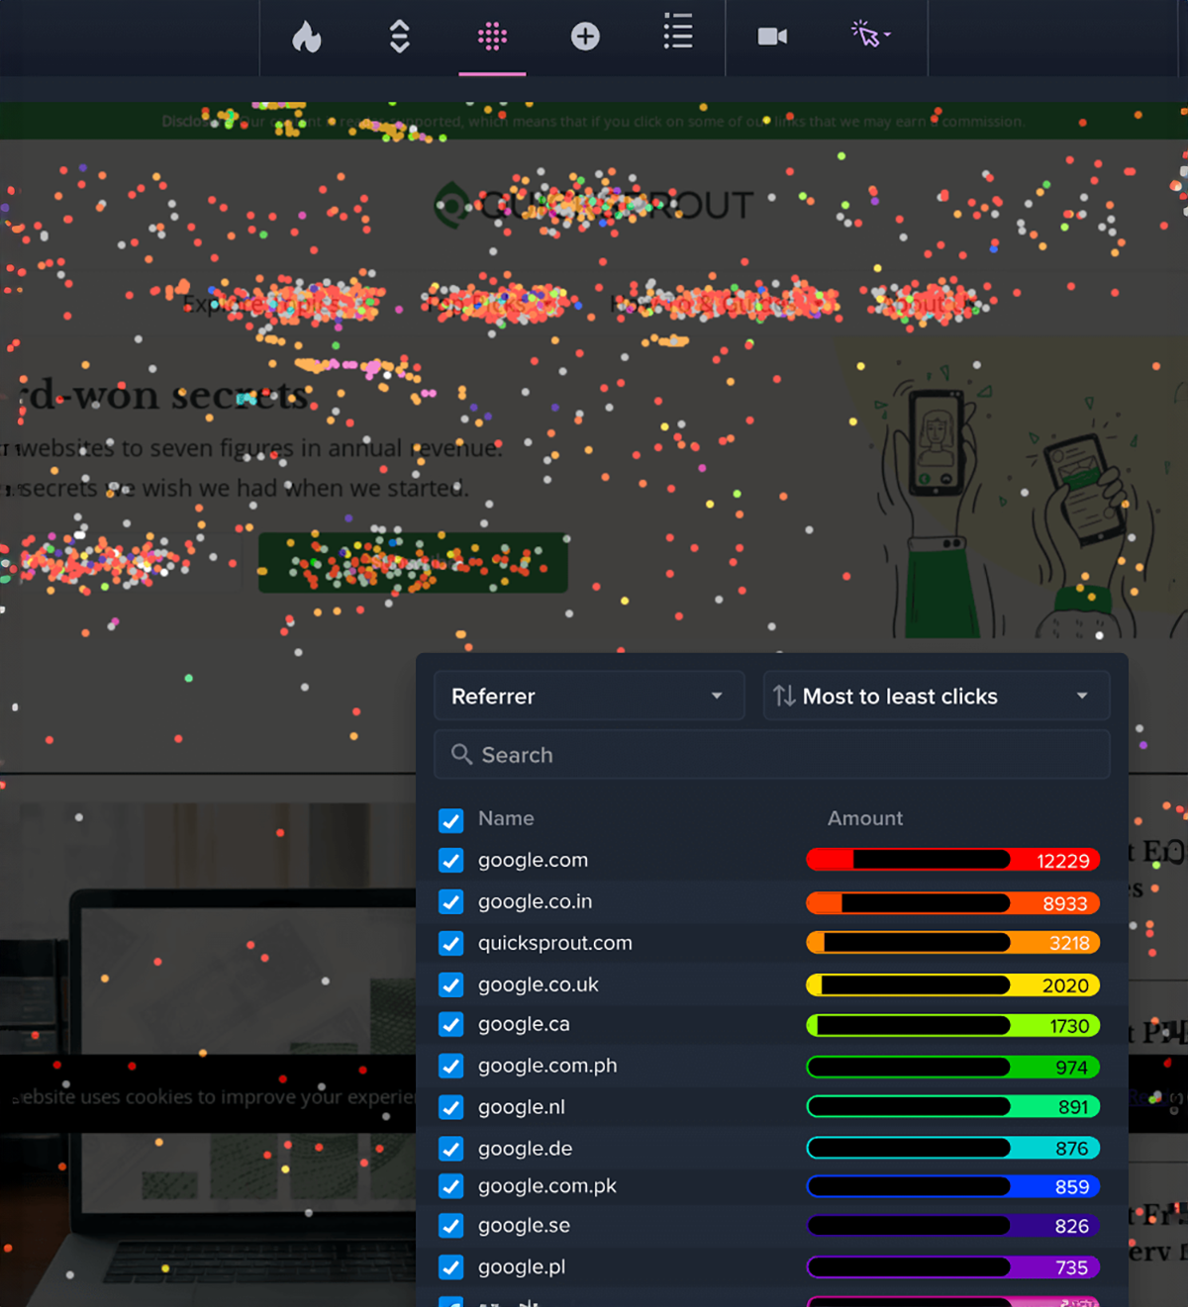Click the red google.com amount bar
The width and height of the screenshot is (1188, 1307).
click(x=952, y=861)
